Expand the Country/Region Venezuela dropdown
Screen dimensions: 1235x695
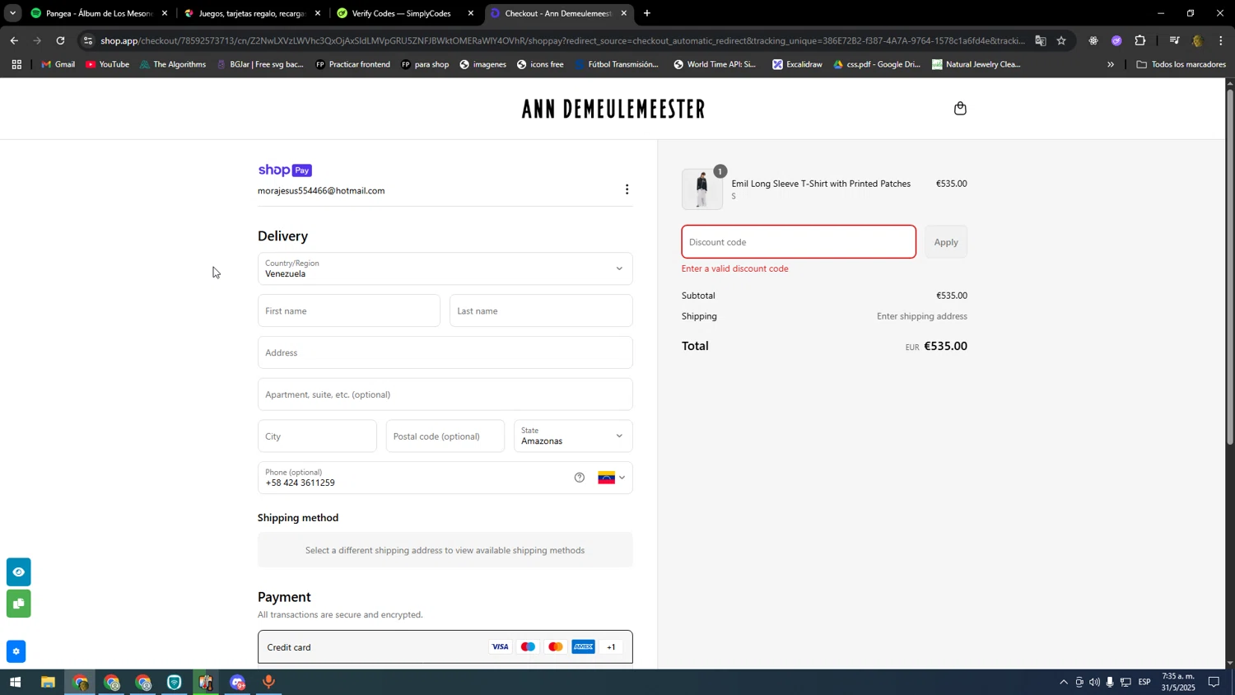point(445,268)
